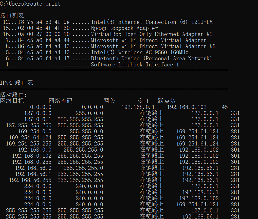
Task: Click interface '192.168.0.102' in the 224.0.0.0 row
Action: (199, 198)
